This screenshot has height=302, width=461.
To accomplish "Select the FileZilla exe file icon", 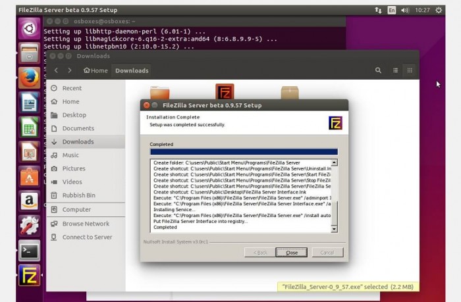I will tap(225, 91).
